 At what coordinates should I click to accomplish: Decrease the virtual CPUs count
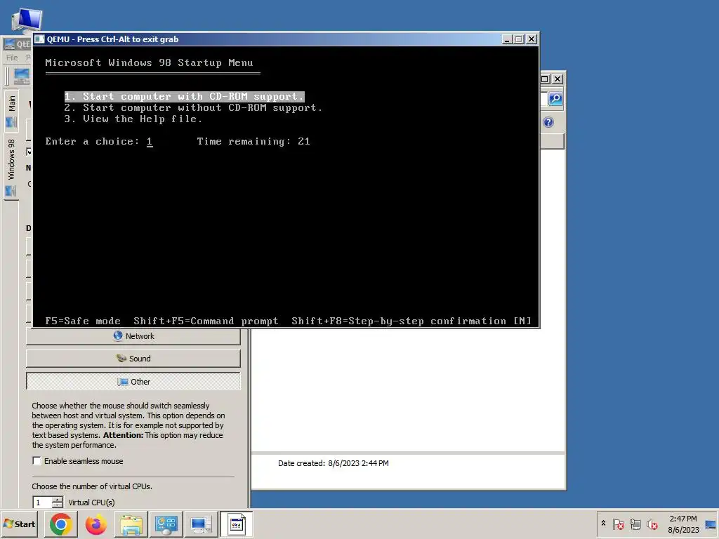pyautogui.click(x=58, y=505)
